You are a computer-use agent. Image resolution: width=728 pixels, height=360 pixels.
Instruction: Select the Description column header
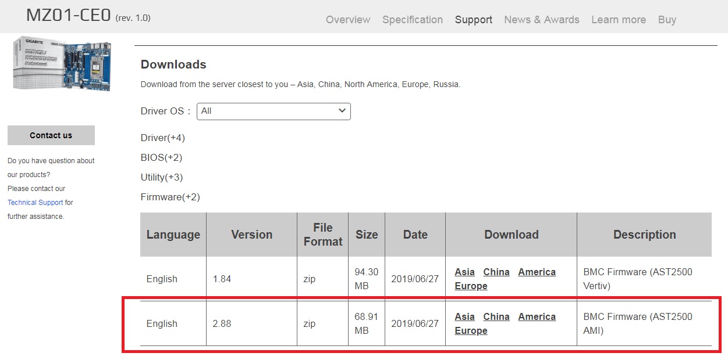pyautogui.click(x=645, y=235)
